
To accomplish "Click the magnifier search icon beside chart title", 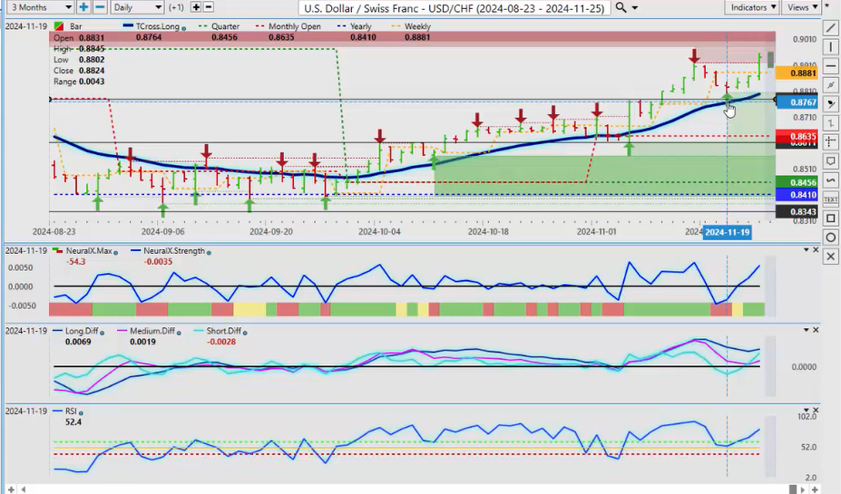I will 621,7.
